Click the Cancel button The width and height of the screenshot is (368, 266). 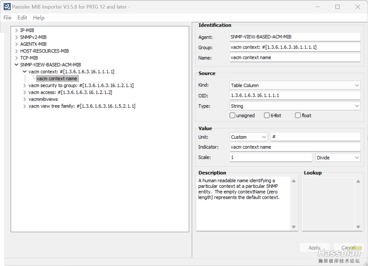pos(349,247)
